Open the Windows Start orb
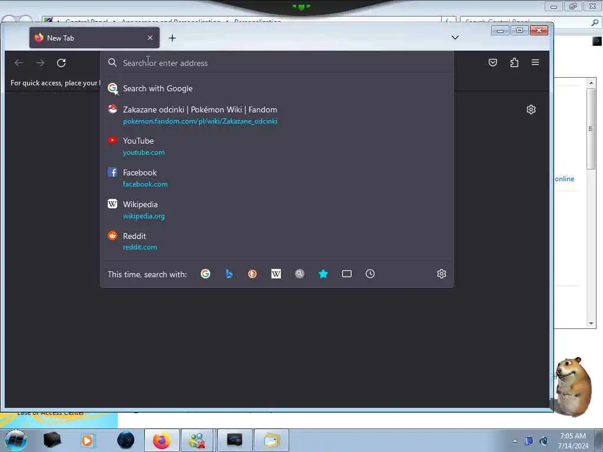This screenshot has width=603, height=452. pos(16,440)
